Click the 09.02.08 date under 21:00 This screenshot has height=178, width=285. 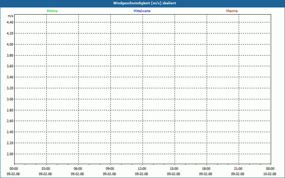click(x=238, y=174)
